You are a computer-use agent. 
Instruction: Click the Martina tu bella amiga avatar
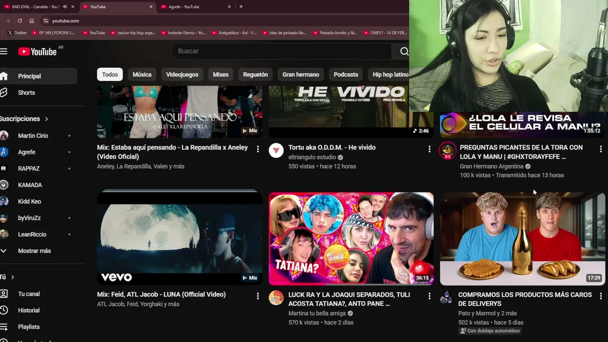coord(276,298)
